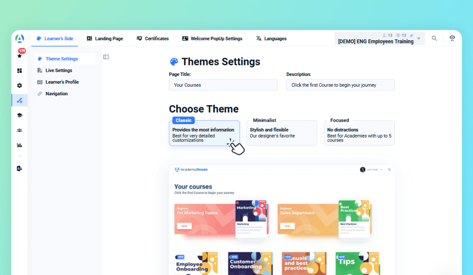Switch to the Certificates tab
This screenshot has width=473, height=275.
click(x=153, y=39)
